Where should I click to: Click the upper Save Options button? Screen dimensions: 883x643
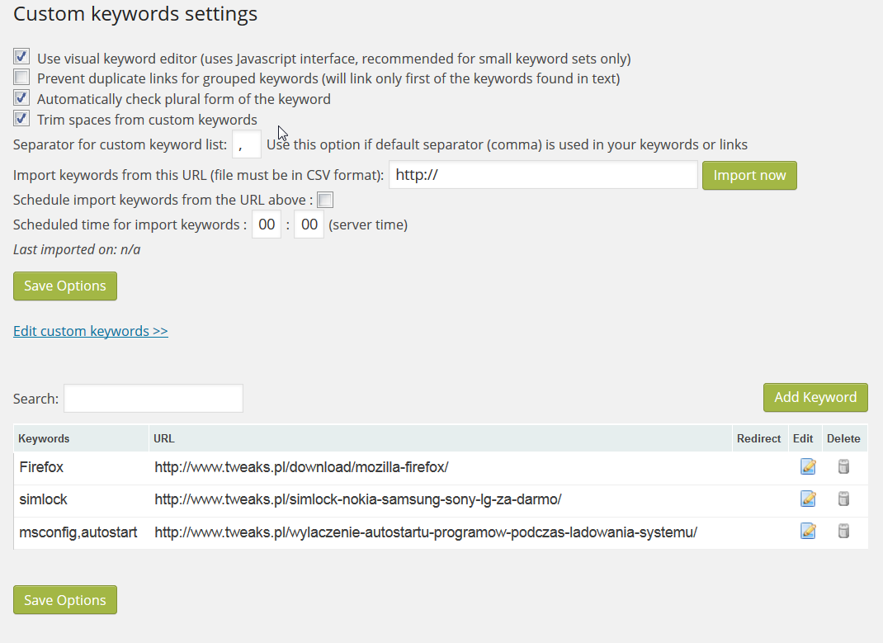[64, 286]
